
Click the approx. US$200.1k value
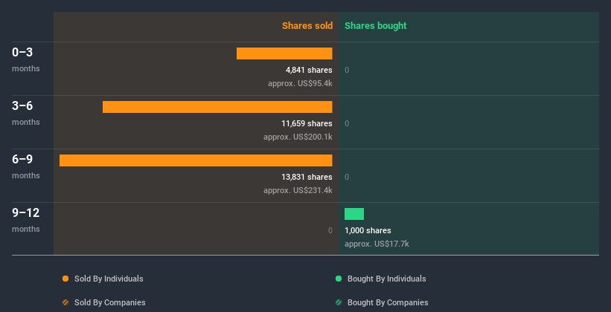[x=298, y=137]
